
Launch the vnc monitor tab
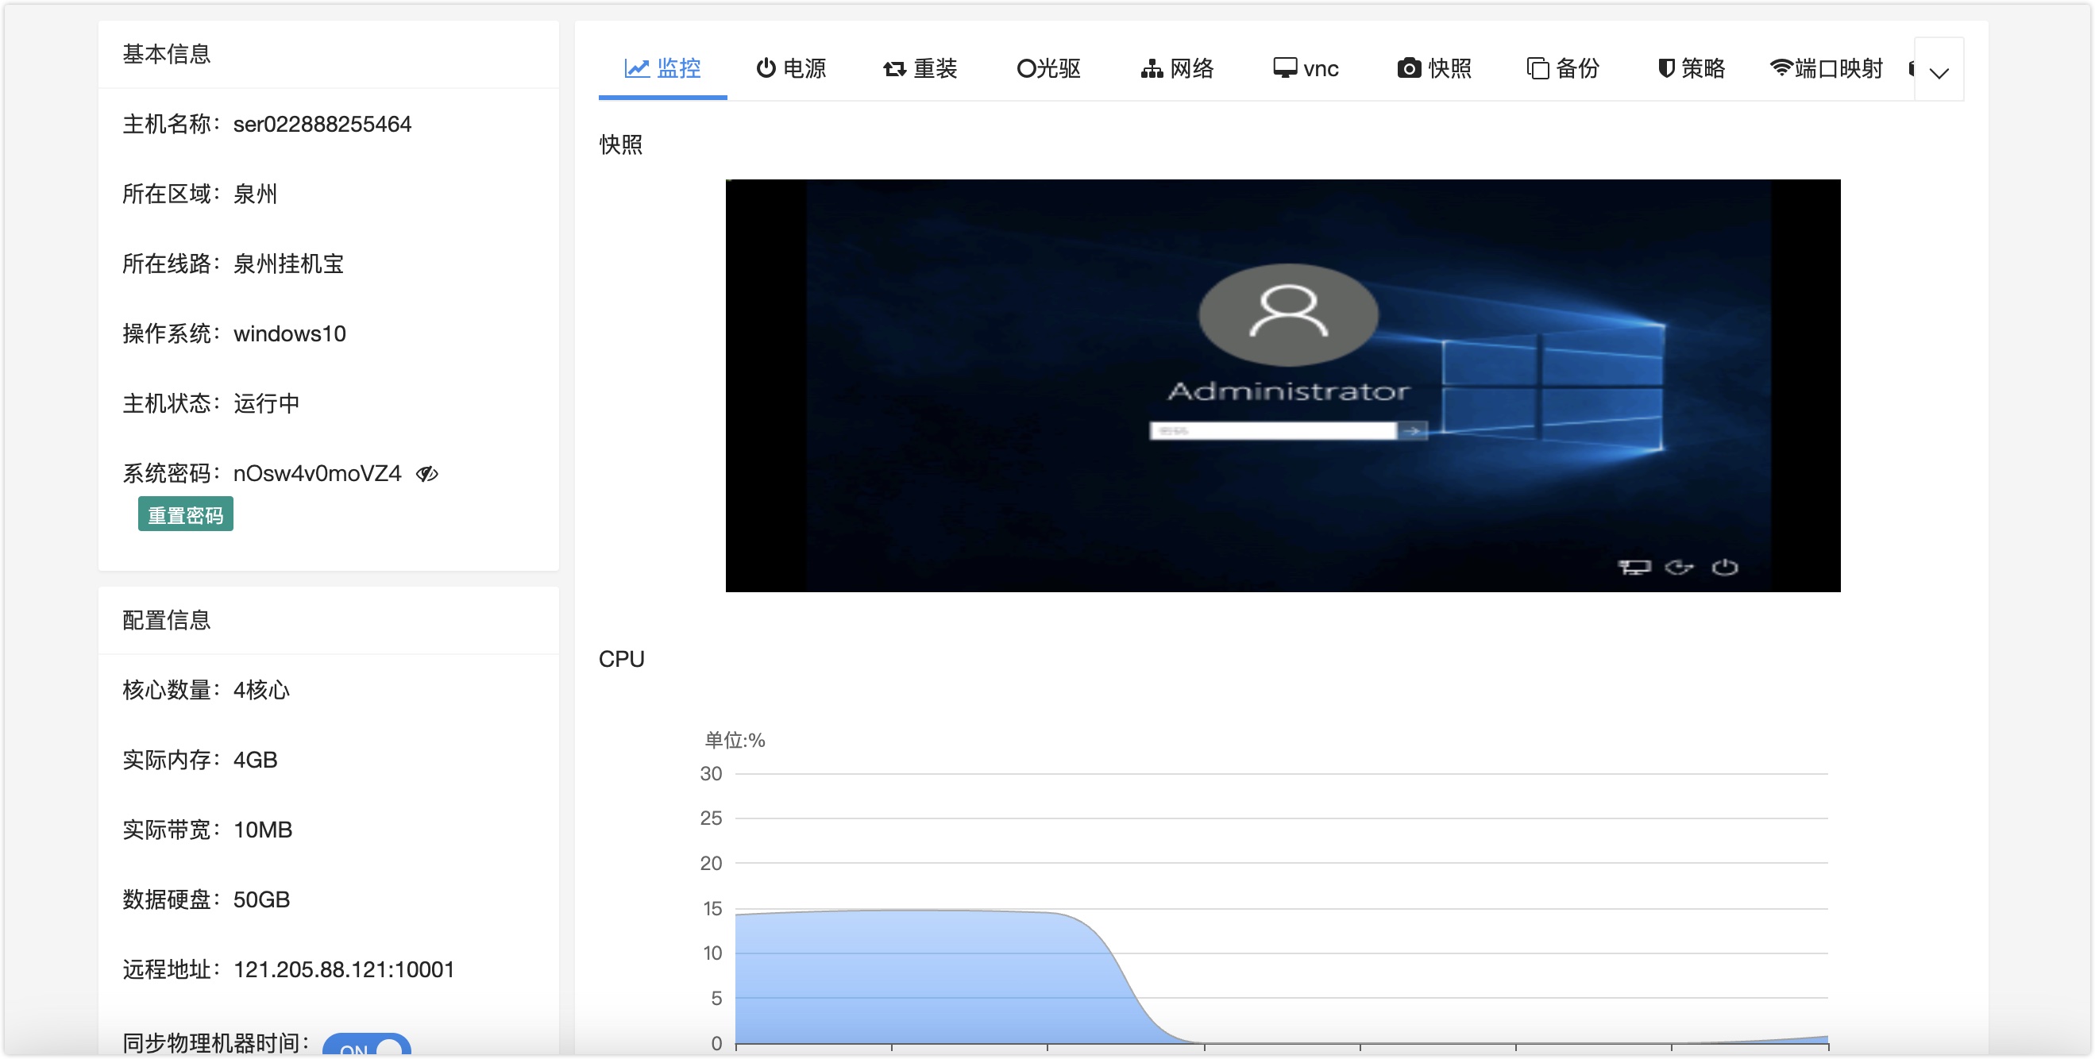pos(1306,68)
